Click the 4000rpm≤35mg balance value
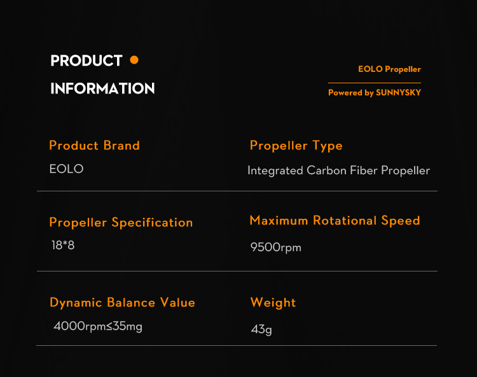 tap(98, 327)
